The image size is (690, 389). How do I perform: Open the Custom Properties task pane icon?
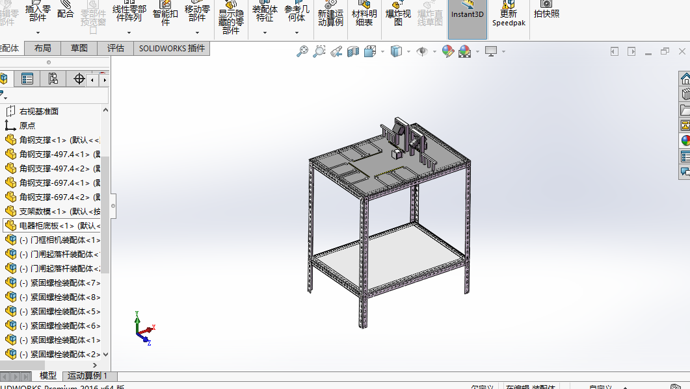tap(685, 156)
